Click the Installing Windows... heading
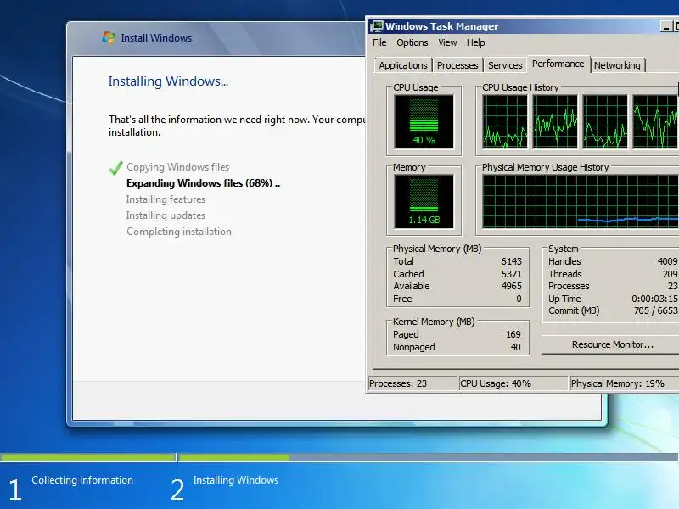This screenshot has height=509, width=679. point(168,81)
